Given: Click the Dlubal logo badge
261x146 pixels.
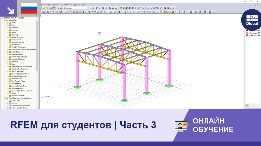Looking at the screenshot, I should click(251, 20).
